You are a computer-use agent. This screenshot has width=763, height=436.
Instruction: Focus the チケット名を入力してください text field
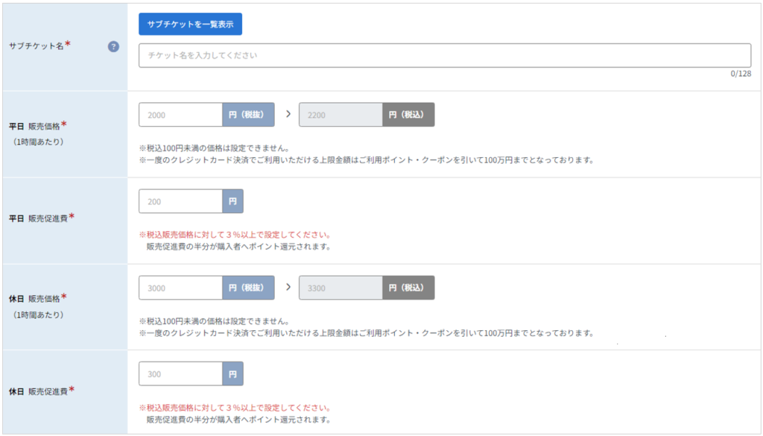coord(445,55)
